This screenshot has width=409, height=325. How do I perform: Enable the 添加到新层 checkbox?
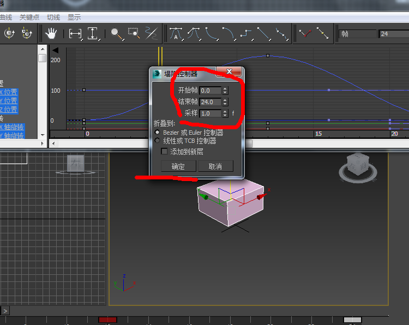tap(164, 151)
